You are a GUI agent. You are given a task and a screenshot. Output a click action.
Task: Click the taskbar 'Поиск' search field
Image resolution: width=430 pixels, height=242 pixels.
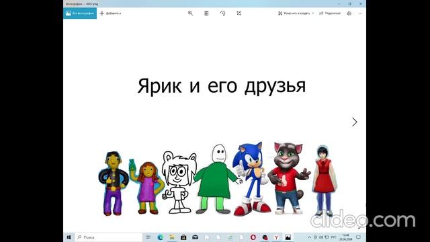click(x=109, y=237)
